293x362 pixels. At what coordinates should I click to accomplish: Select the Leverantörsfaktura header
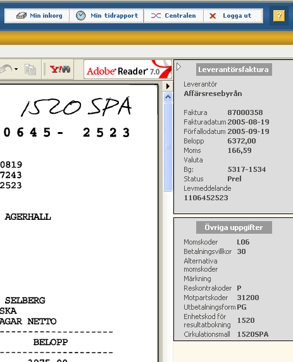[234, 69]
